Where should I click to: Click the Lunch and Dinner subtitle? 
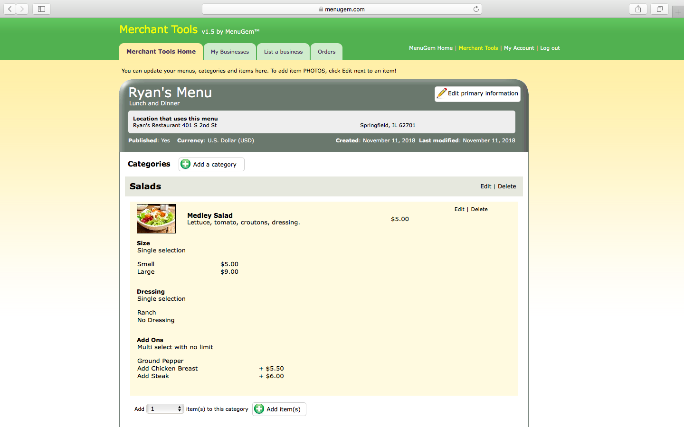point(154,103)
